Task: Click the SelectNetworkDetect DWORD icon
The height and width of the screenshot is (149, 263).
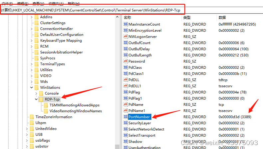Action: point(126,129)
